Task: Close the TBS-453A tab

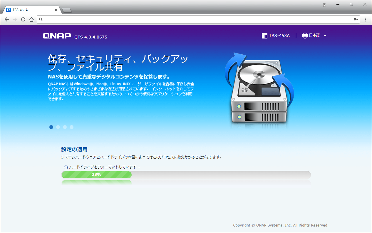Action: coord(56,10)
